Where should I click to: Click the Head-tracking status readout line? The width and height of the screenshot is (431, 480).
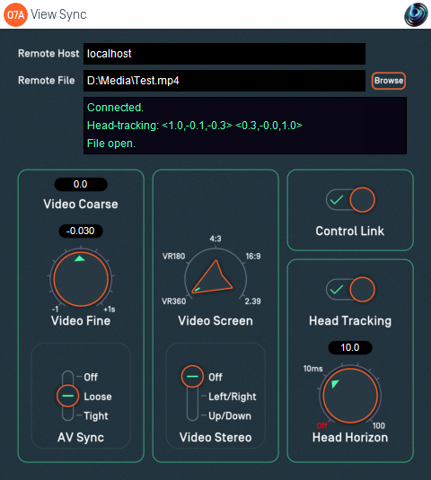click(x=195, y=126)
